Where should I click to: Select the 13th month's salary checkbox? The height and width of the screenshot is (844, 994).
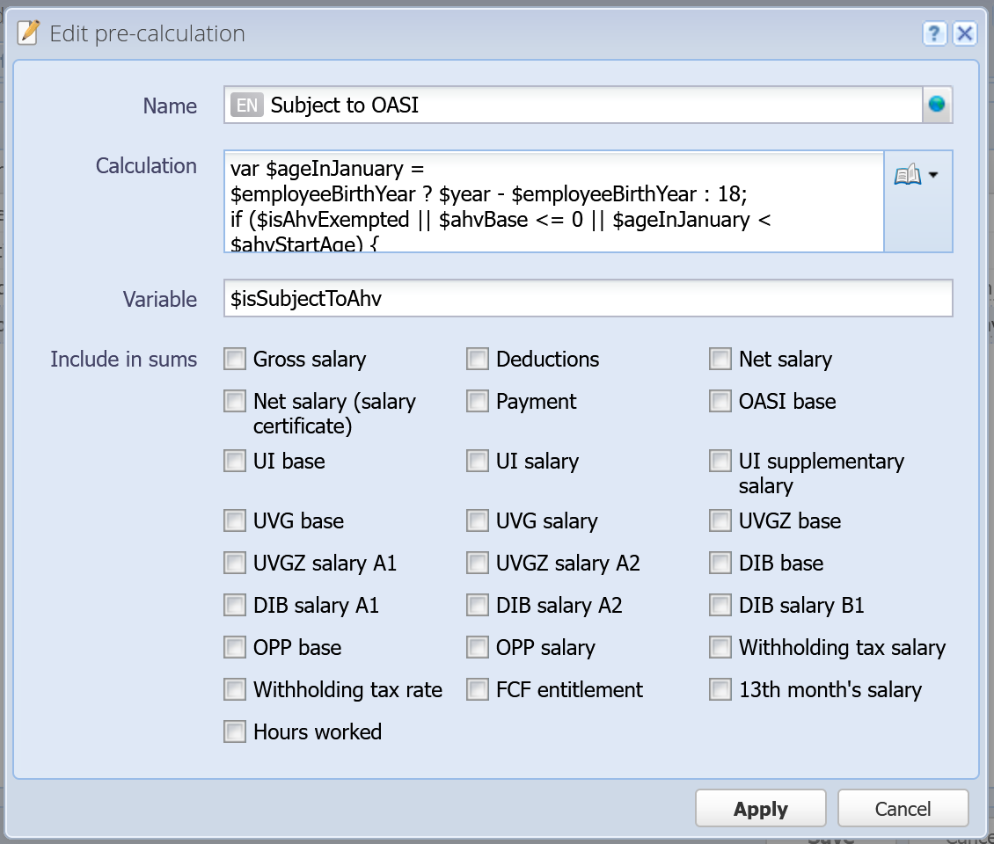(720, 689)
